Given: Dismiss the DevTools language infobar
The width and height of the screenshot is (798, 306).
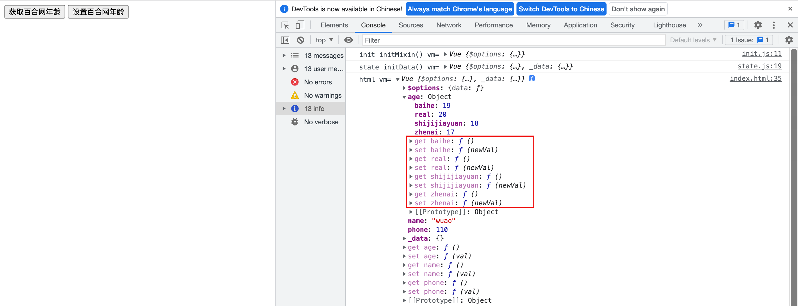Looking at the screenshot, I should coord(790,9).
